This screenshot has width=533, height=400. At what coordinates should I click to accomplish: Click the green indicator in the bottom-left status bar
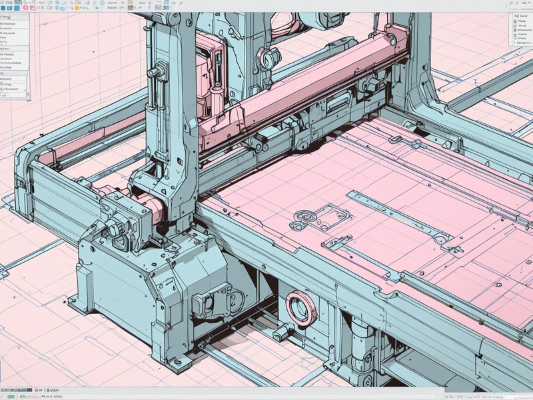click(x=11, y=397)
